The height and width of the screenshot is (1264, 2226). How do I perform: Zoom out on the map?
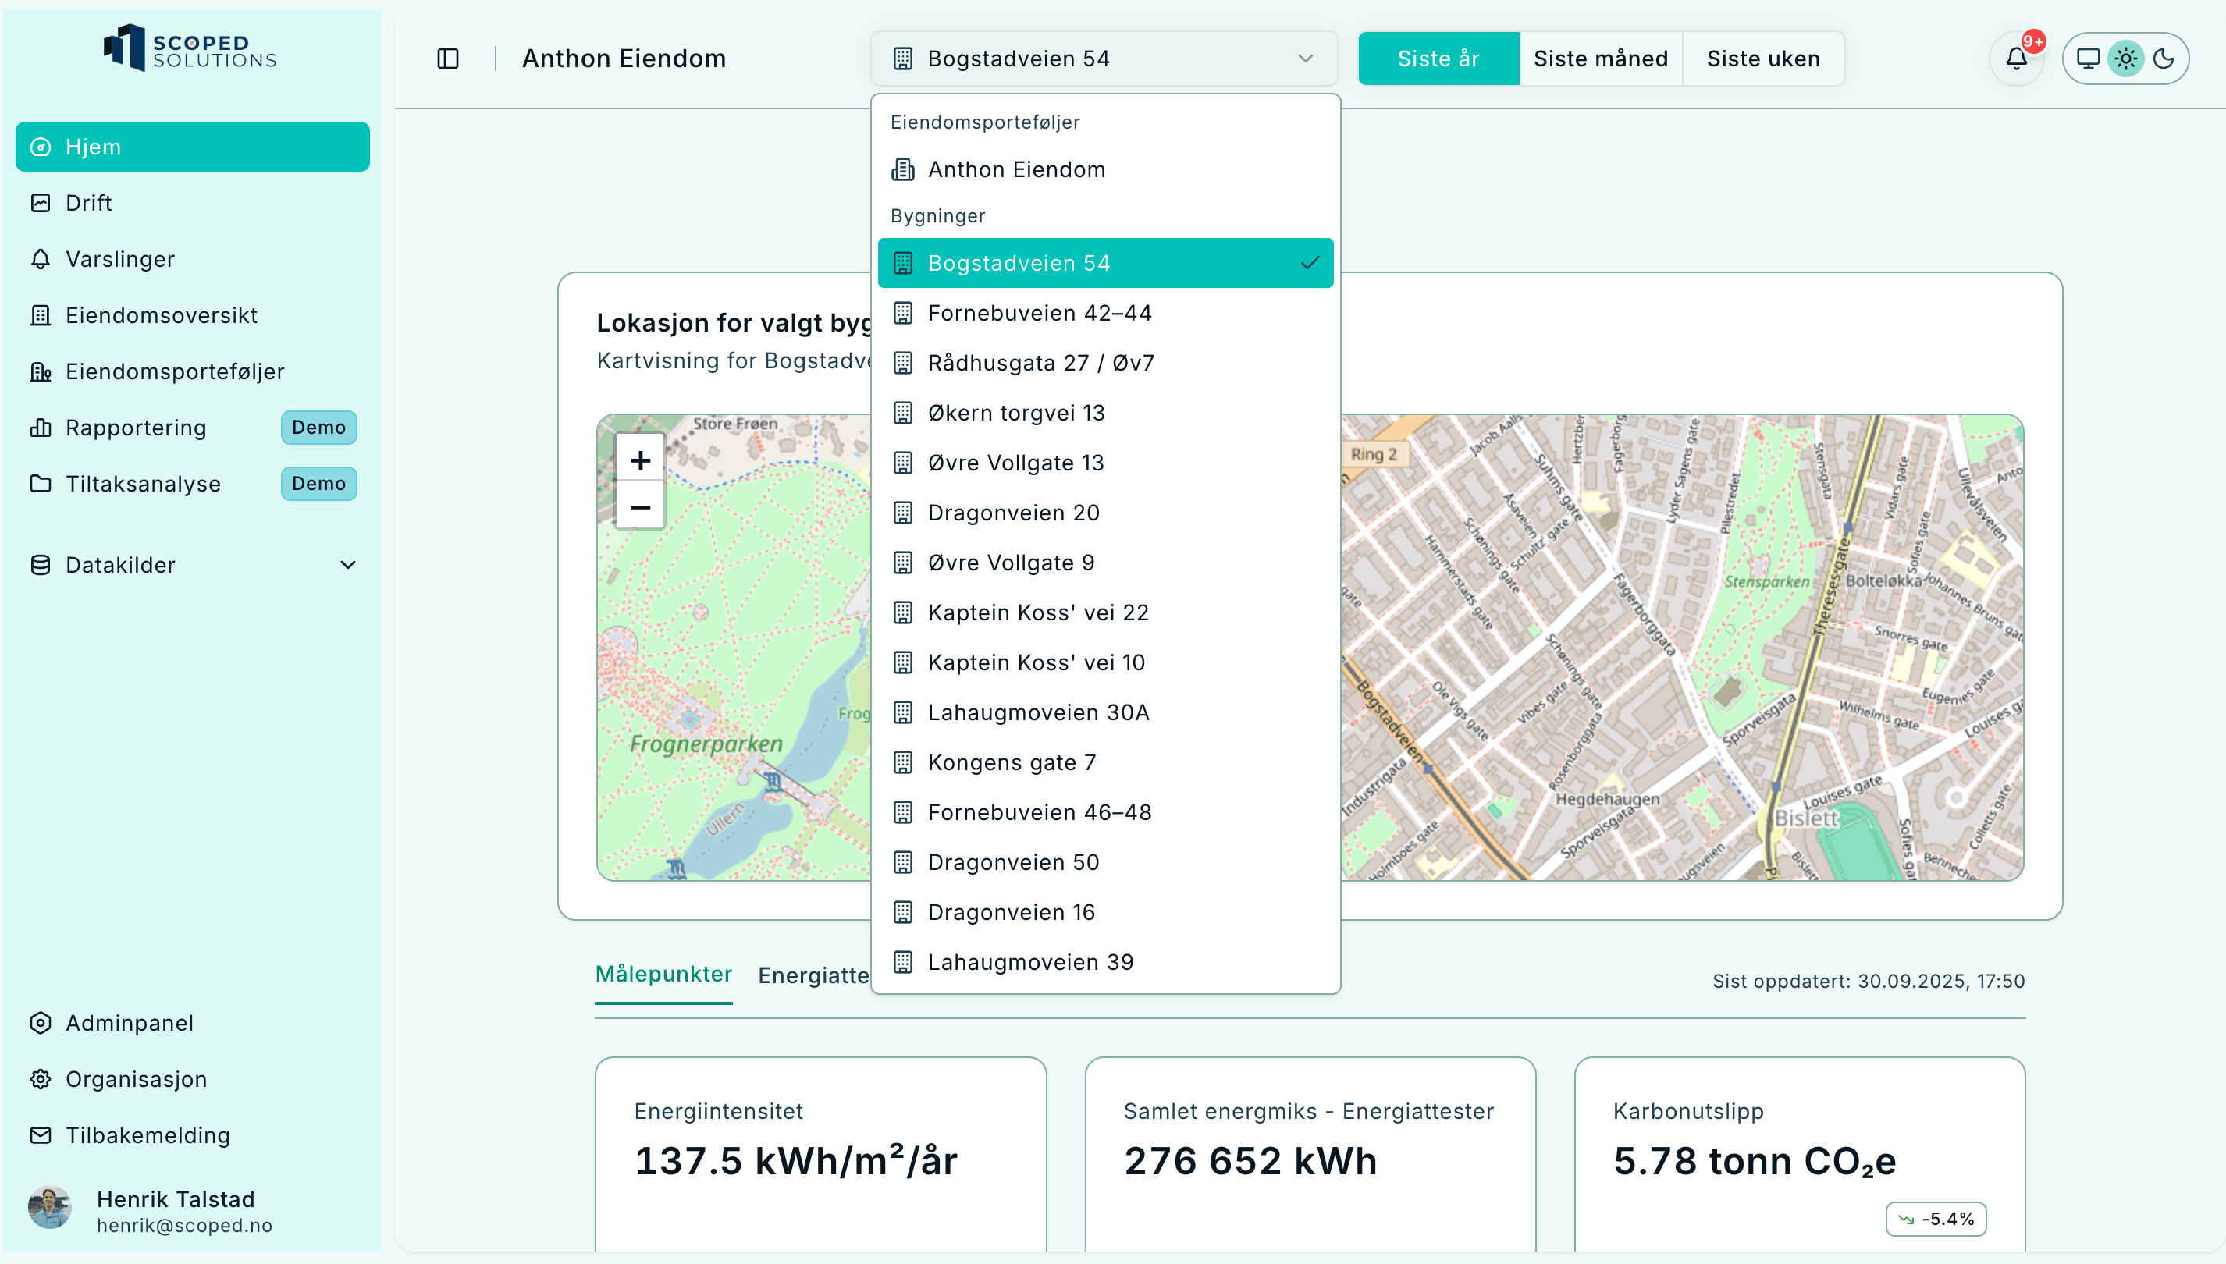click(x=640, y=507)
